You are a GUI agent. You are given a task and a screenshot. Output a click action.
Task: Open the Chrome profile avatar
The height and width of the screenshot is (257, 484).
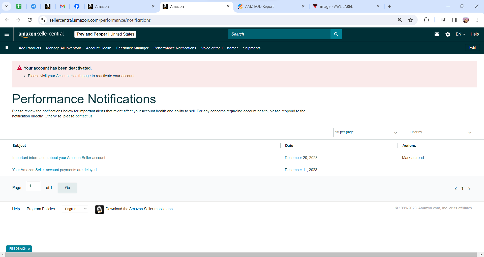coord(466,20)
